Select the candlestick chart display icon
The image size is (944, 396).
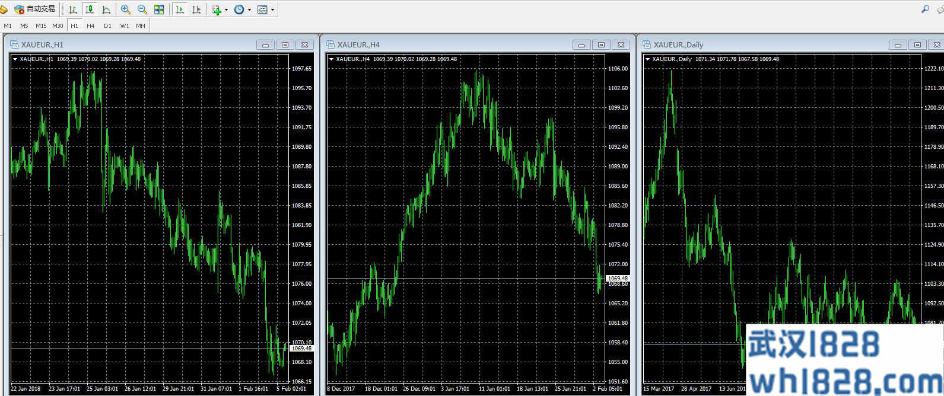click(x=90, y=9)
